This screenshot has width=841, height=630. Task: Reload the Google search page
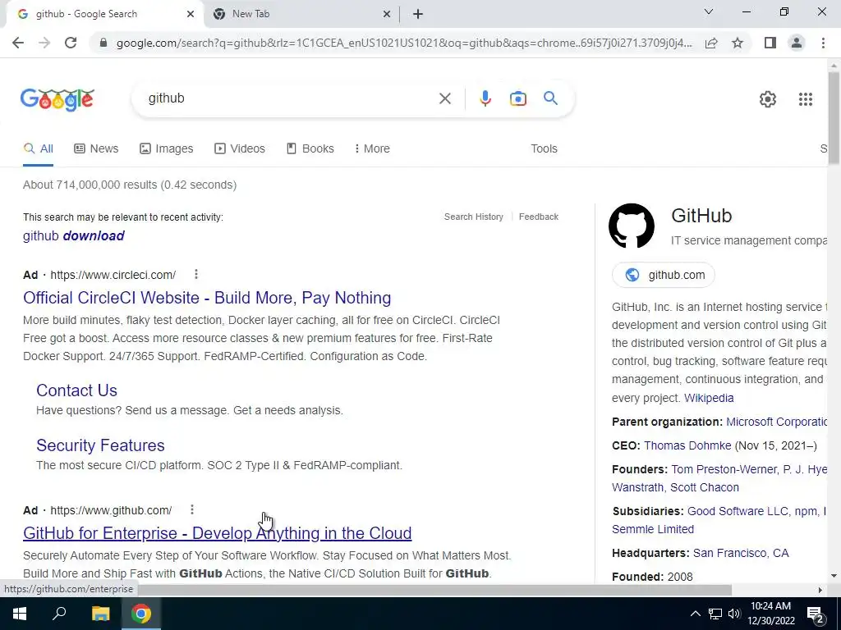pos(71,43)
